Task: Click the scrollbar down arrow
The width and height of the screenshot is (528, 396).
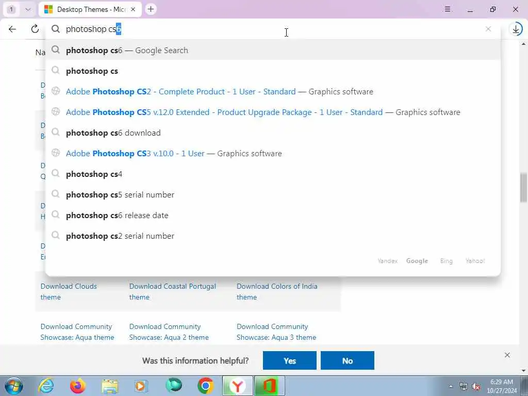Action: 524,371
